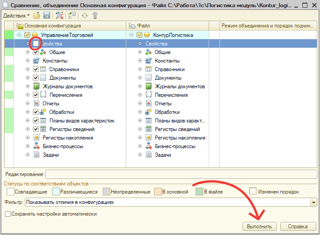This screenshot has height=235, width=320.
Task: Toggle the Регистры сведений checkbox
Action: click(x=36, y=129)
